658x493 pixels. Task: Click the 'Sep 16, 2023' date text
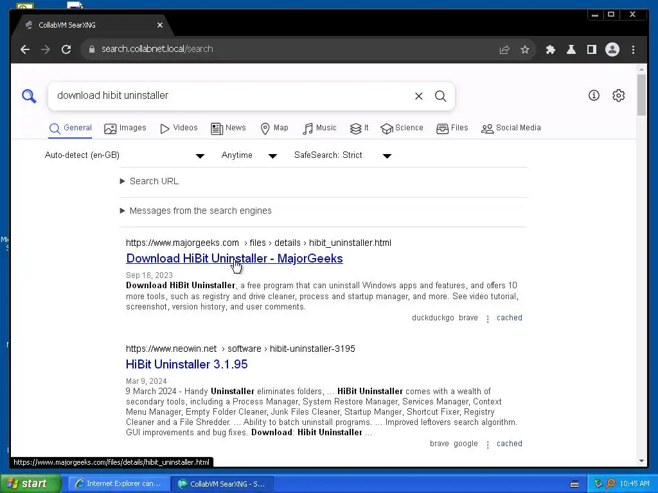coord(149,275)
